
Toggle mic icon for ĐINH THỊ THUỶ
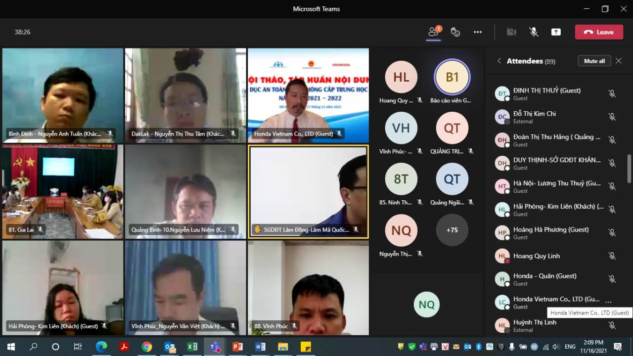click(x=612, y=93)
